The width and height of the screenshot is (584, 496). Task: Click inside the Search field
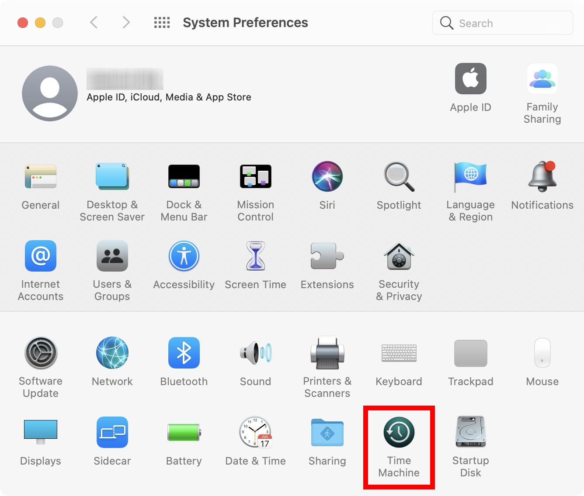(x=502, y=23)
